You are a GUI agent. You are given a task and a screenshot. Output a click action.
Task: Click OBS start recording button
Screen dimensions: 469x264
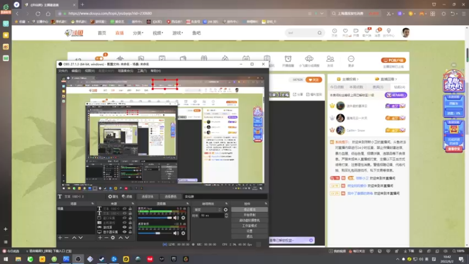(x=249, y=215)
